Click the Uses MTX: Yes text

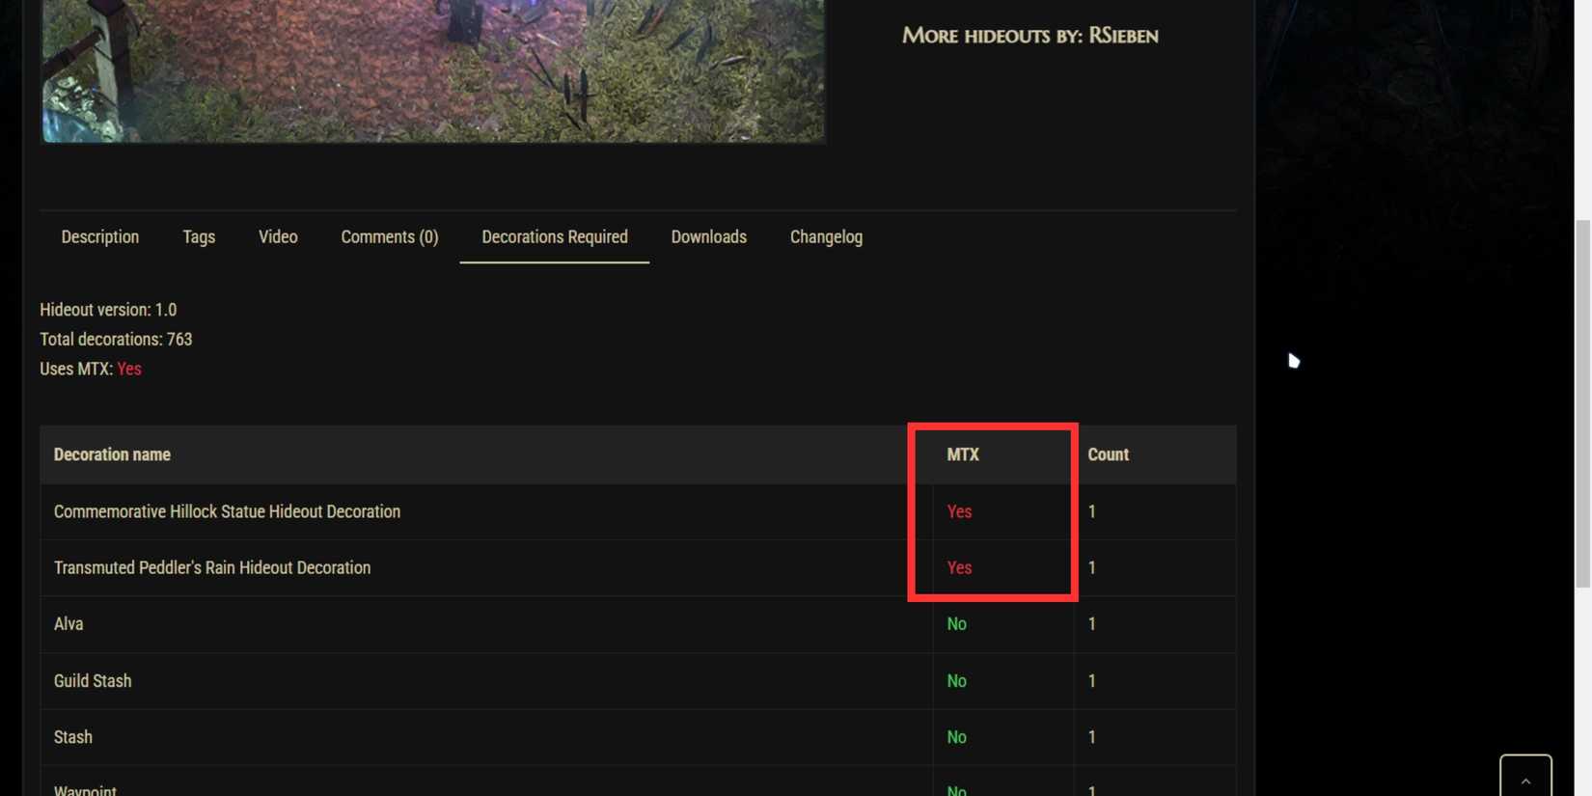(91, 370)
